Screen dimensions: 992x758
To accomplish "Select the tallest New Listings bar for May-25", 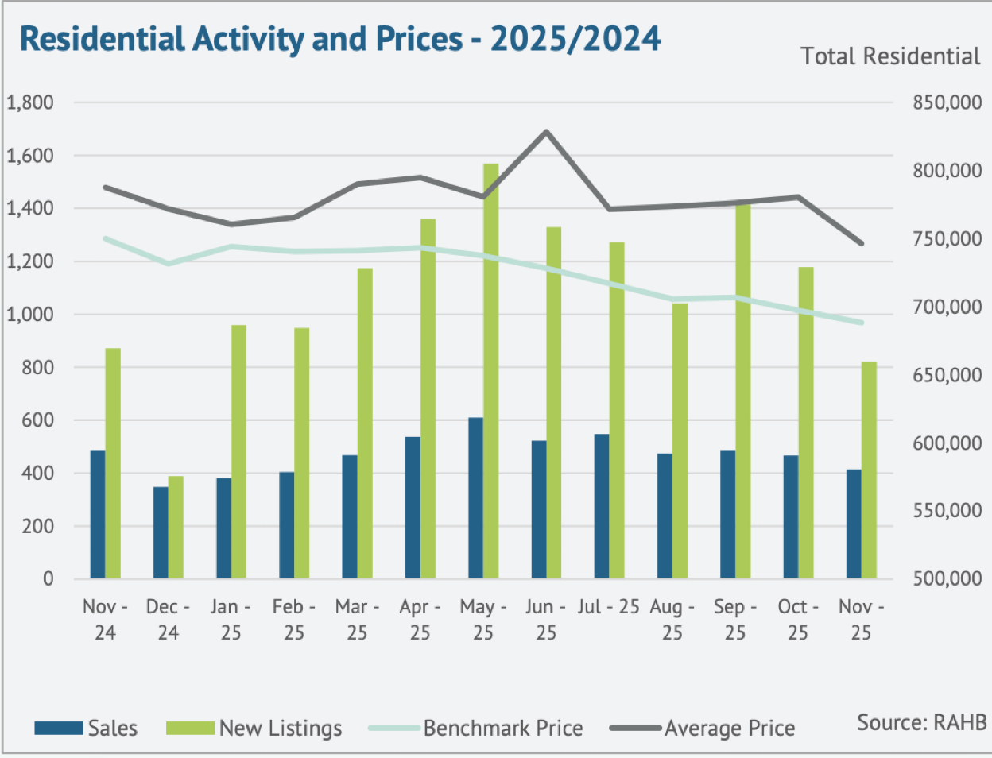I will click(490, 365).
